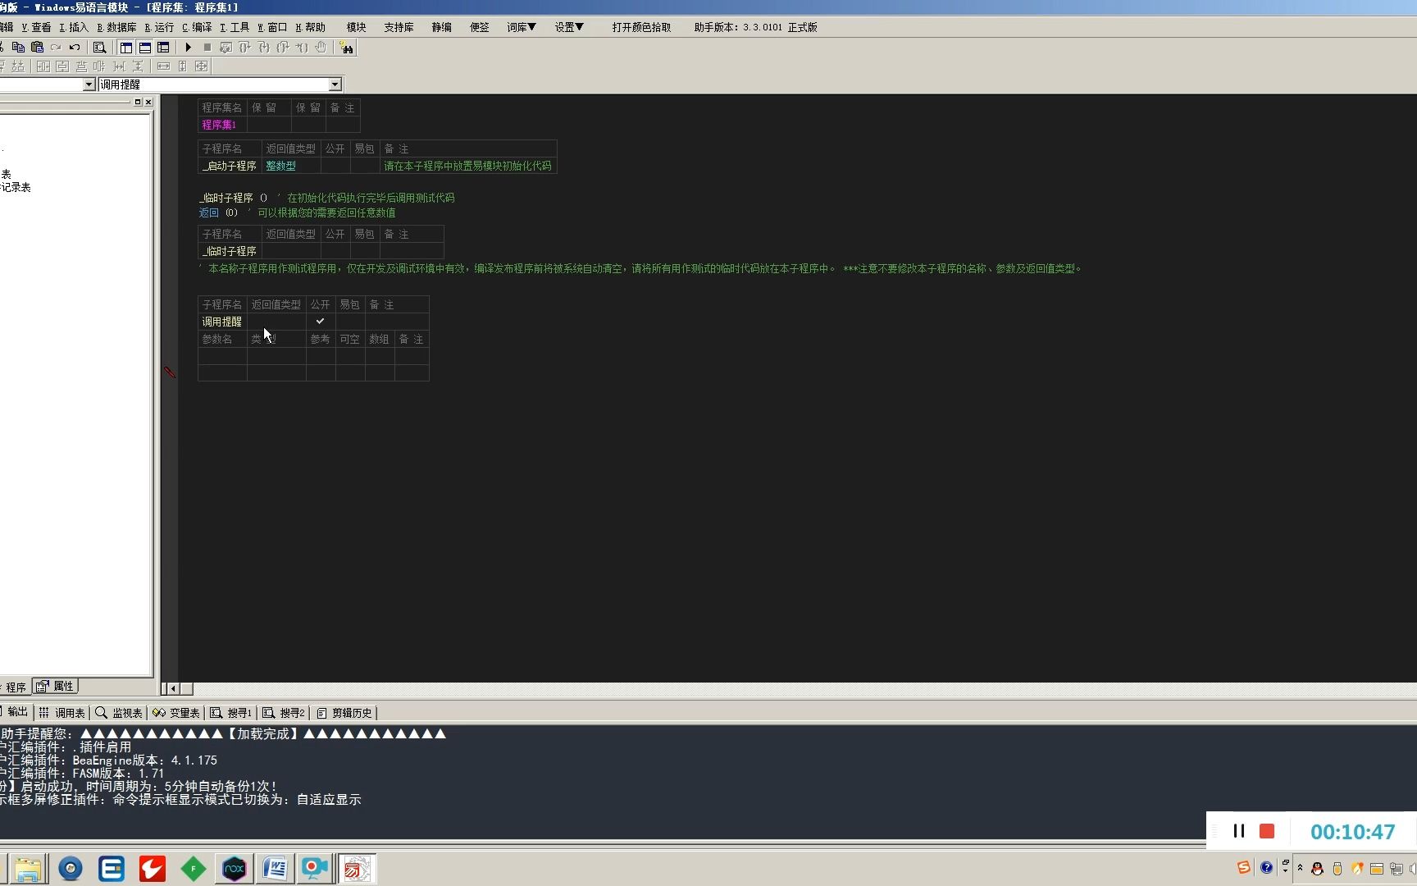Switch to the 监视表 tab
Screen dimensions: 1417x886
coord(119,713)
